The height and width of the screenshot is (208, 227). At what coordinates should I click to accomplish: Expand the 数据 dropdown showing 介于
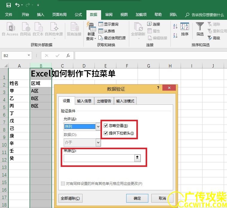98,142
